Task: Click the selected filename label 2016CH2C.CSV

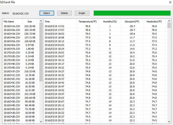Action: (x=21, y=14)
